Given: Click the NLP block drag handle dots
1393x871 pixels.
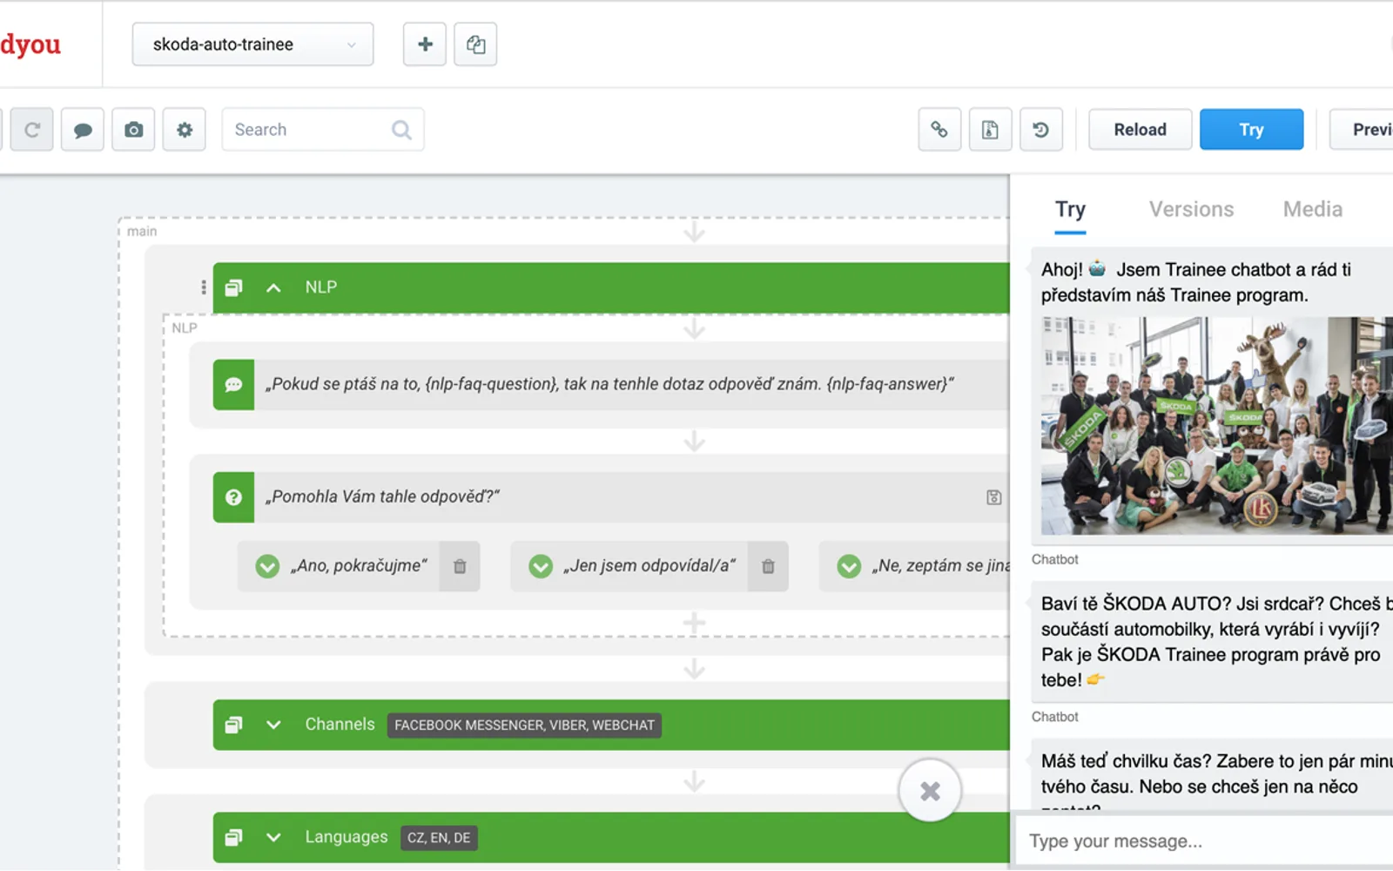Looking at the screenshot, I should pos(203,287).
